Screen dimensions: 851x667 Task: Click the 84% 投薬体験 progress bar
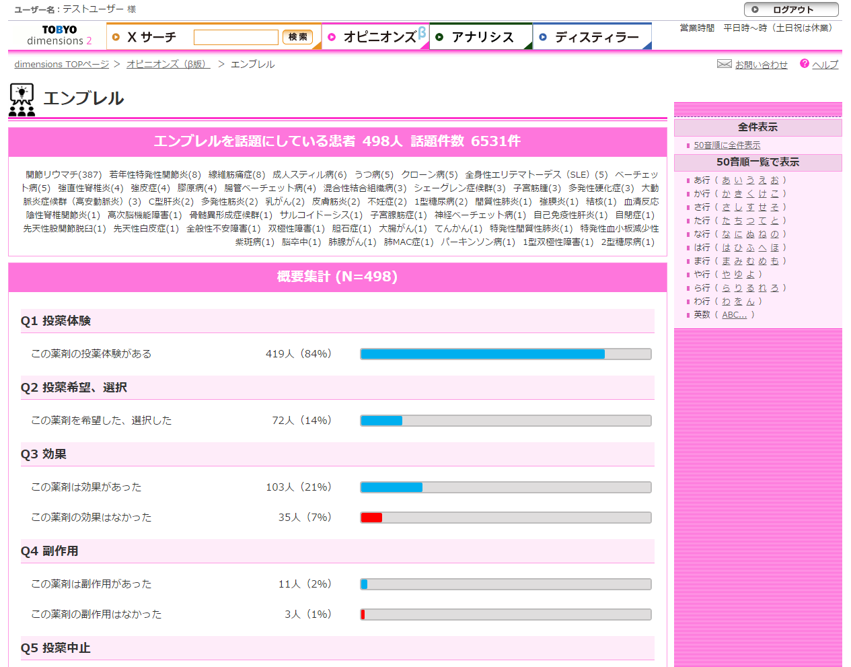pyautogui.click(x=506, y=354)
